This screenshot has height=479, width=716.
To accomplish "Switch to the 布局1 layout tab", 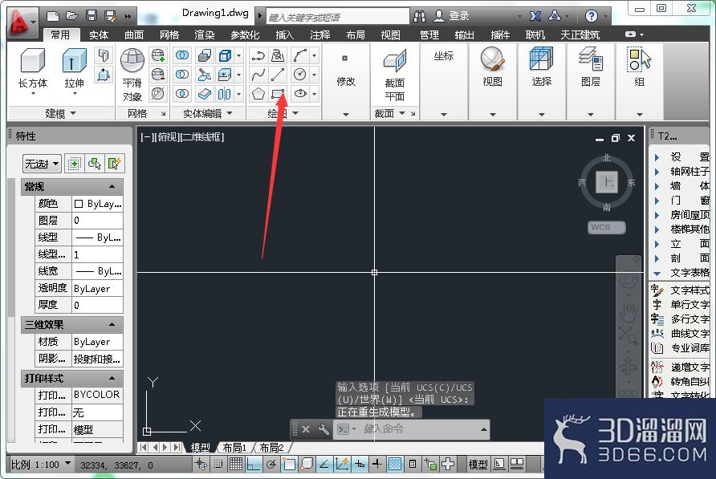I will [234, 448].
